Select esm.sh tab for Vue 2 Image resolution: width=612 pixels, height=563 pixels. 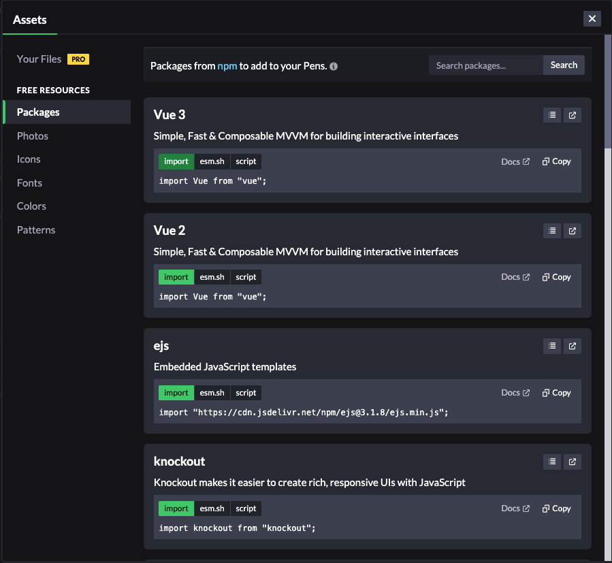(212, 277)
